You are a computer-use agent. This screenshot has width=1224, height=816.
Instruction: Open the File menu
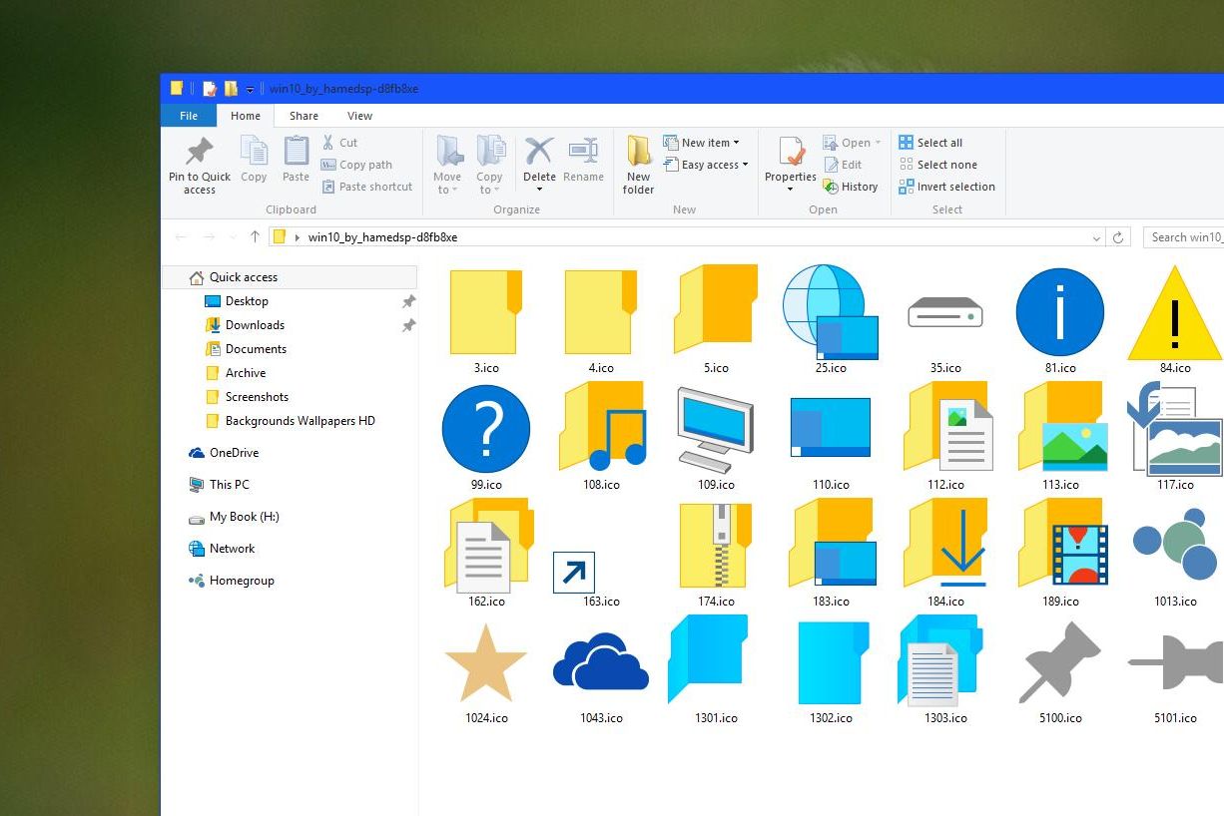(188, 115)
